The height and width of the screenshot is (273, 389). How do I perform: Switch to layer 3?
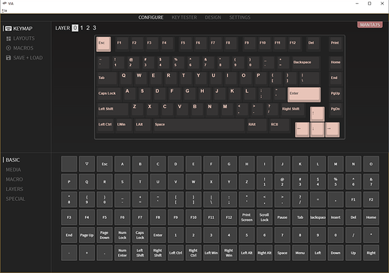tap(94, 28)
